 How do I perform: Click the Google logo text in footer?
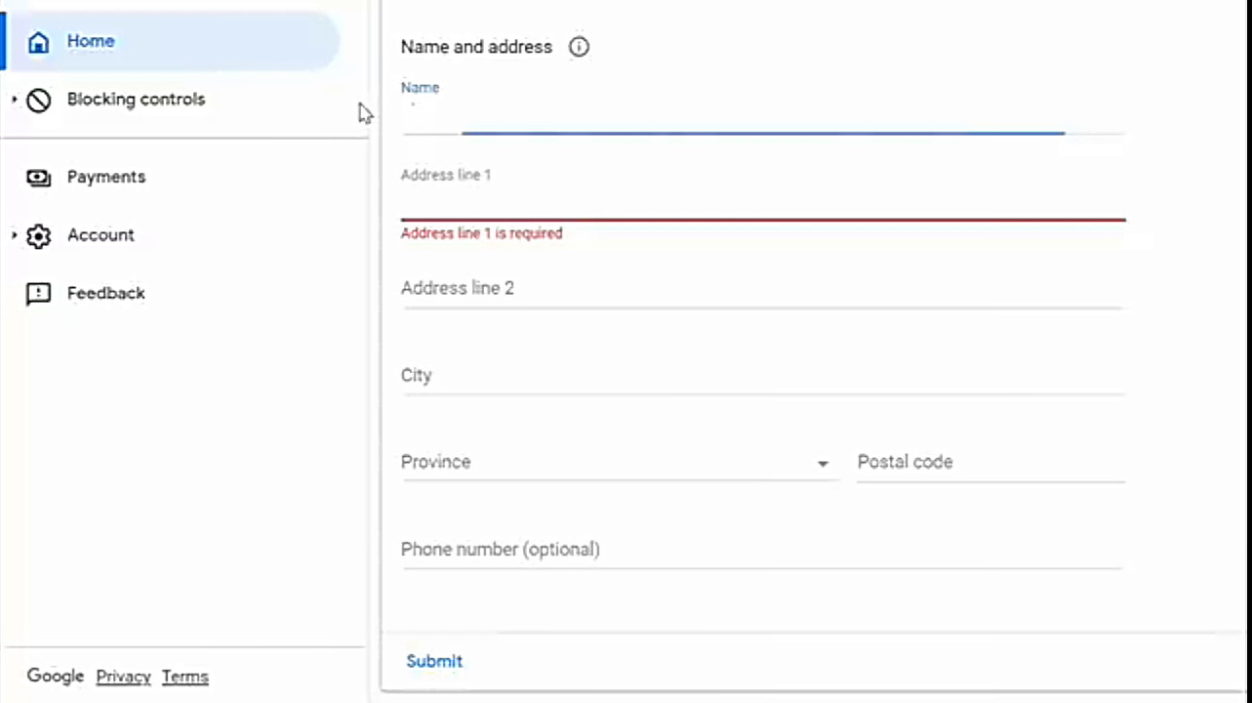56,676
